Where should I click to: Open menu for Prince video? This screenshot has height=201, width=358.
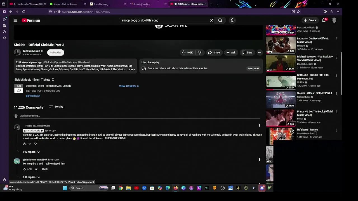pos(336,112)
